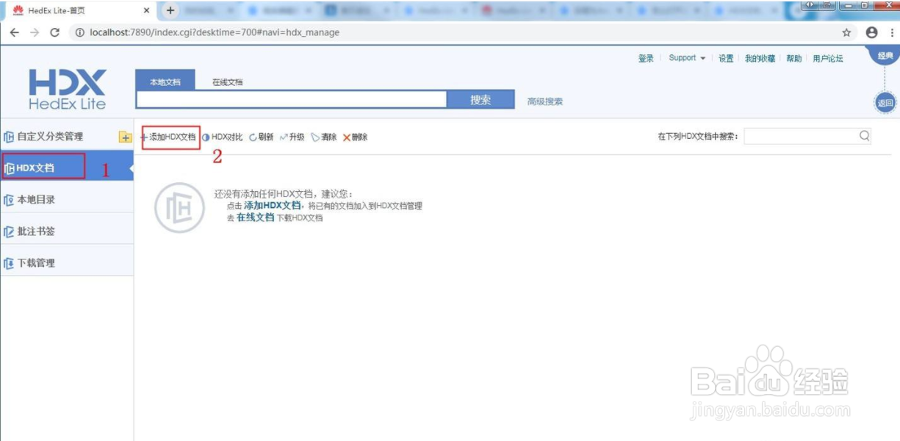
Task: Focus the main search input box
Action: 292,100
